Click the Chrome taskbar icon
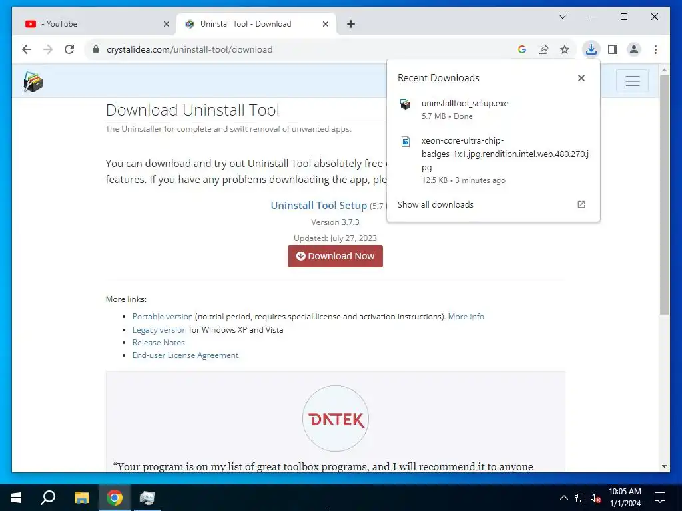Viewport: 682px width, 511px height. click(x=115, y=498)
